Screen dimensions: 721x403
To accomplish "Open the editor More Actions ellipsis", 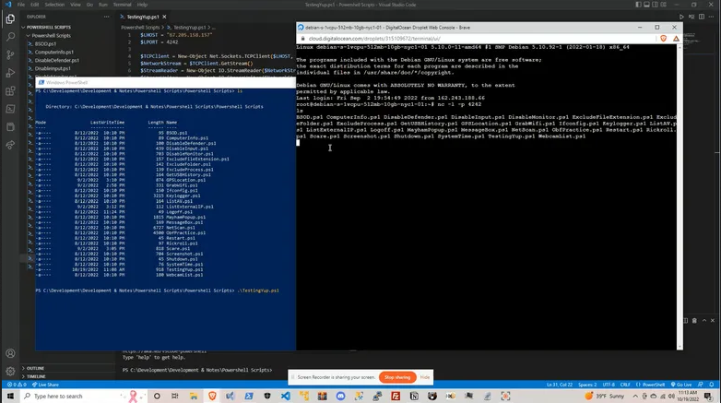I will click(x=712, y=17).
